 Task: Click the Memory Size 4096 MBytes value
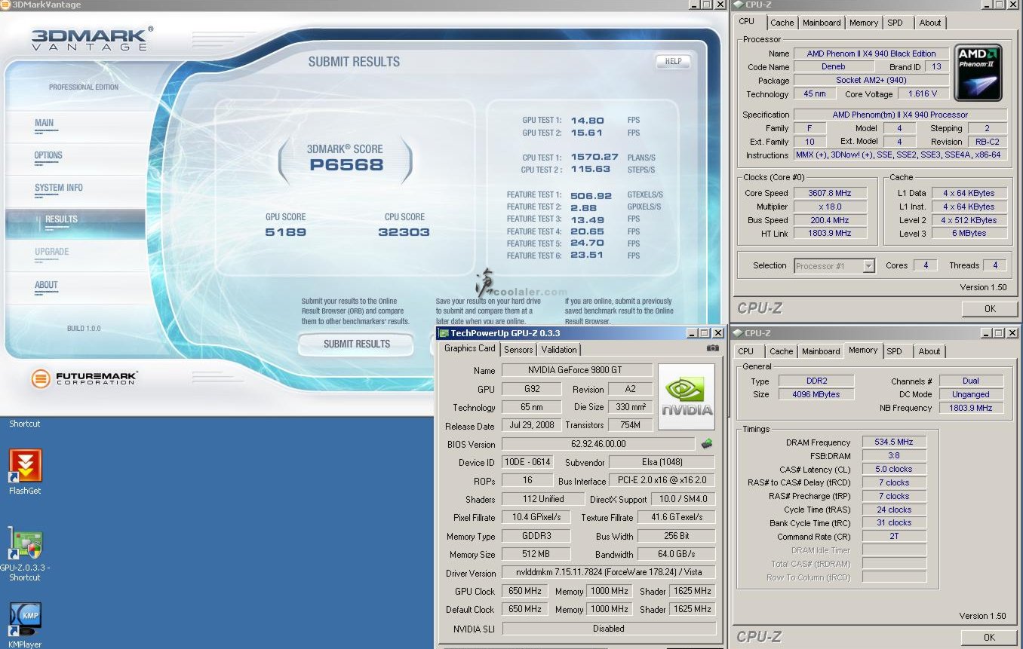(x=816, y=394)
